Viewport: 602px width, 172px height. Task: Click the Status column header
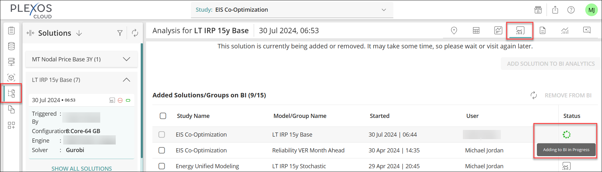572,116
